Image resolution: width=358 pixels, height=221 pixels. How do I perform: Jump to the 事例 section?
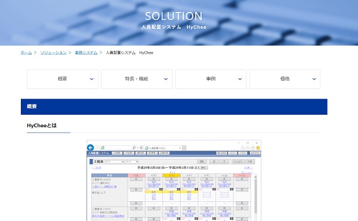(x=211, y=79)
